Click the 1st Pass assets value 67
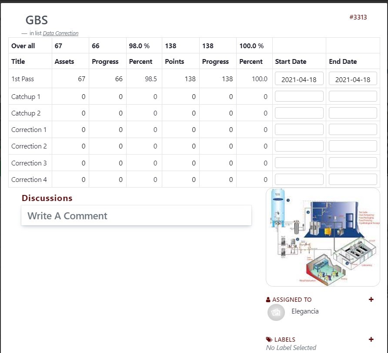The image size is (388, 353). [82, 79]
